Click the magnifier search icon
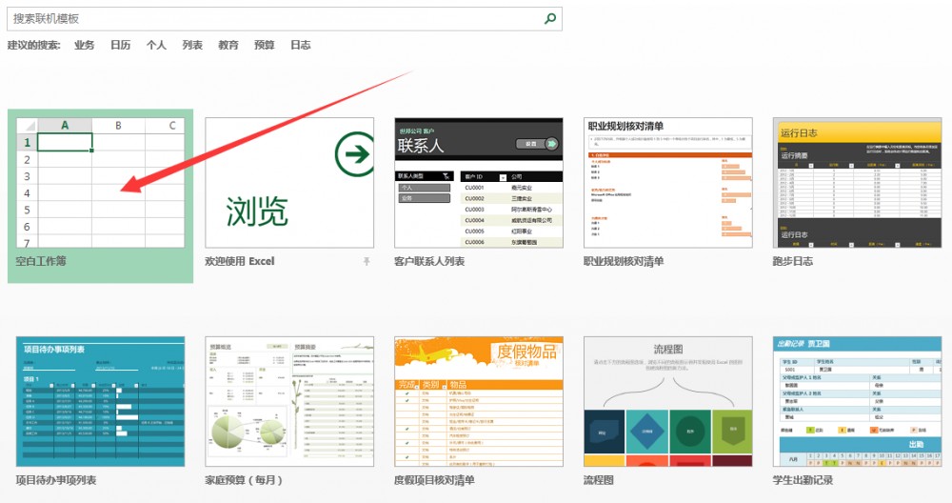952x503 pixels. [x=549, y=18]
